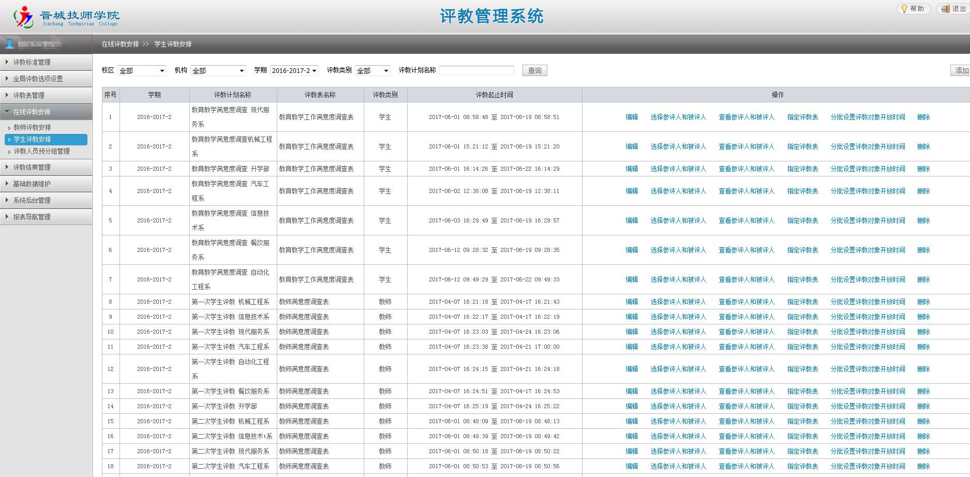Expand 报表导航管理 menu
The image size is (970, 477).
point(46,217)
